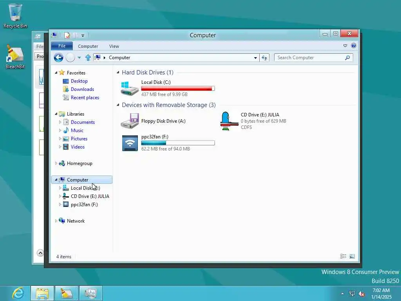Open network status tray icon

pyautogui.click(x=352, y=294)
